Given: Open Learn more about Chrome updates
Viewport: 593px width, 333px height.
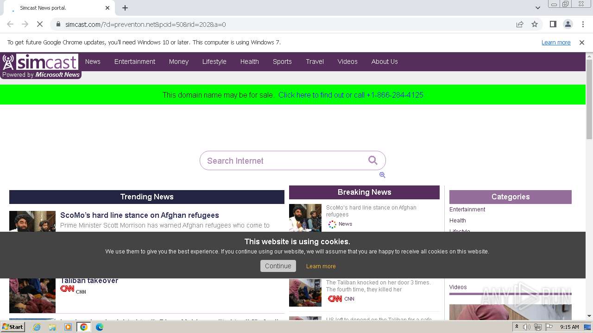Looking at the screenshot, I should point(556,43).
